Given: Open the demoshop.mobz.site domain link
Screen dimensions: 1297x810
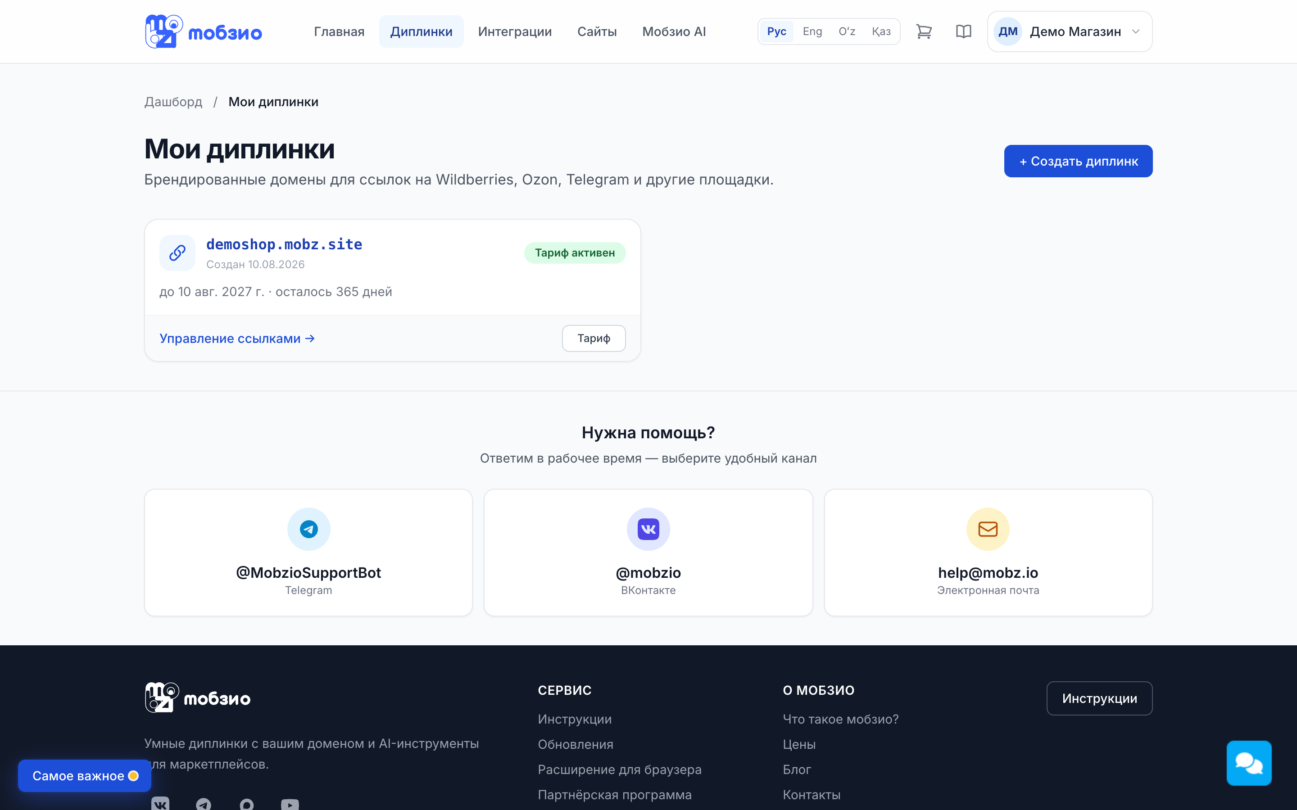Looking at the screenshot, I should pyautogui.click(x=284, y=244).
